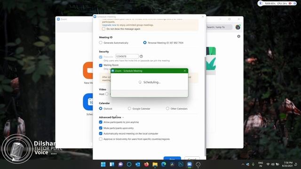Close the Schedule Meeting window
The width and height of the screenshot is (301, 169).
pyautogui.click(x=203, y=17)
